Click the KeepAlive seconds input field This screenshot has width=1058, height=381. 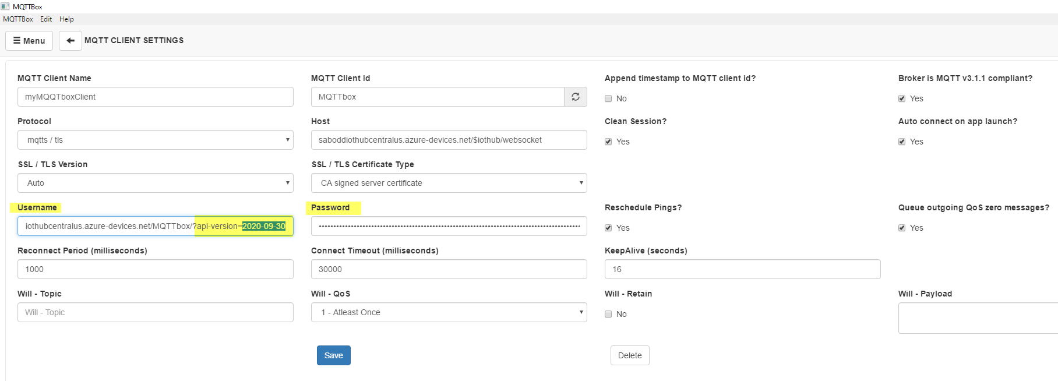click(743, 269)
